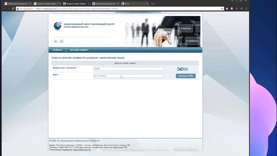Click the 'Не защищено' warning text
This screenshot has width=277, height=156.
point(26,9)
